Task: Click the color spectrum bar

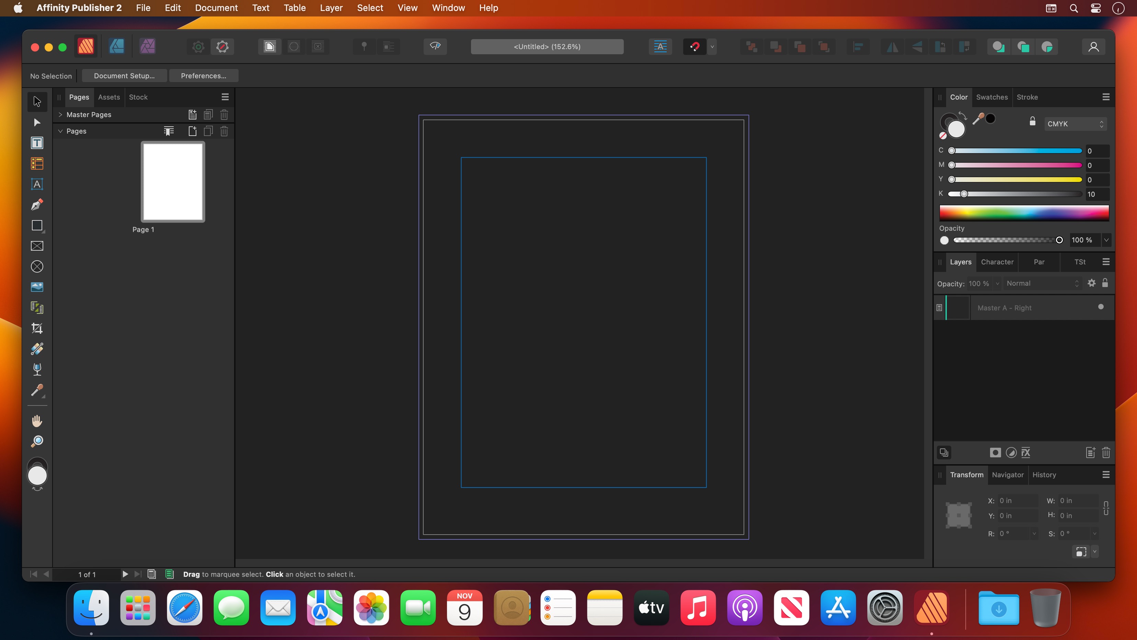Action: [x=1024, y=213]
